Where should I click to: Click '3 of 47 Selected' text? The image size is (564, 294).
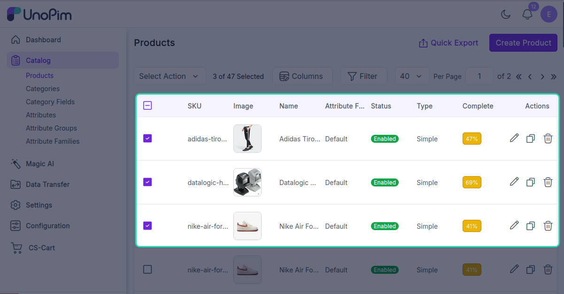(x=238, y=77)
